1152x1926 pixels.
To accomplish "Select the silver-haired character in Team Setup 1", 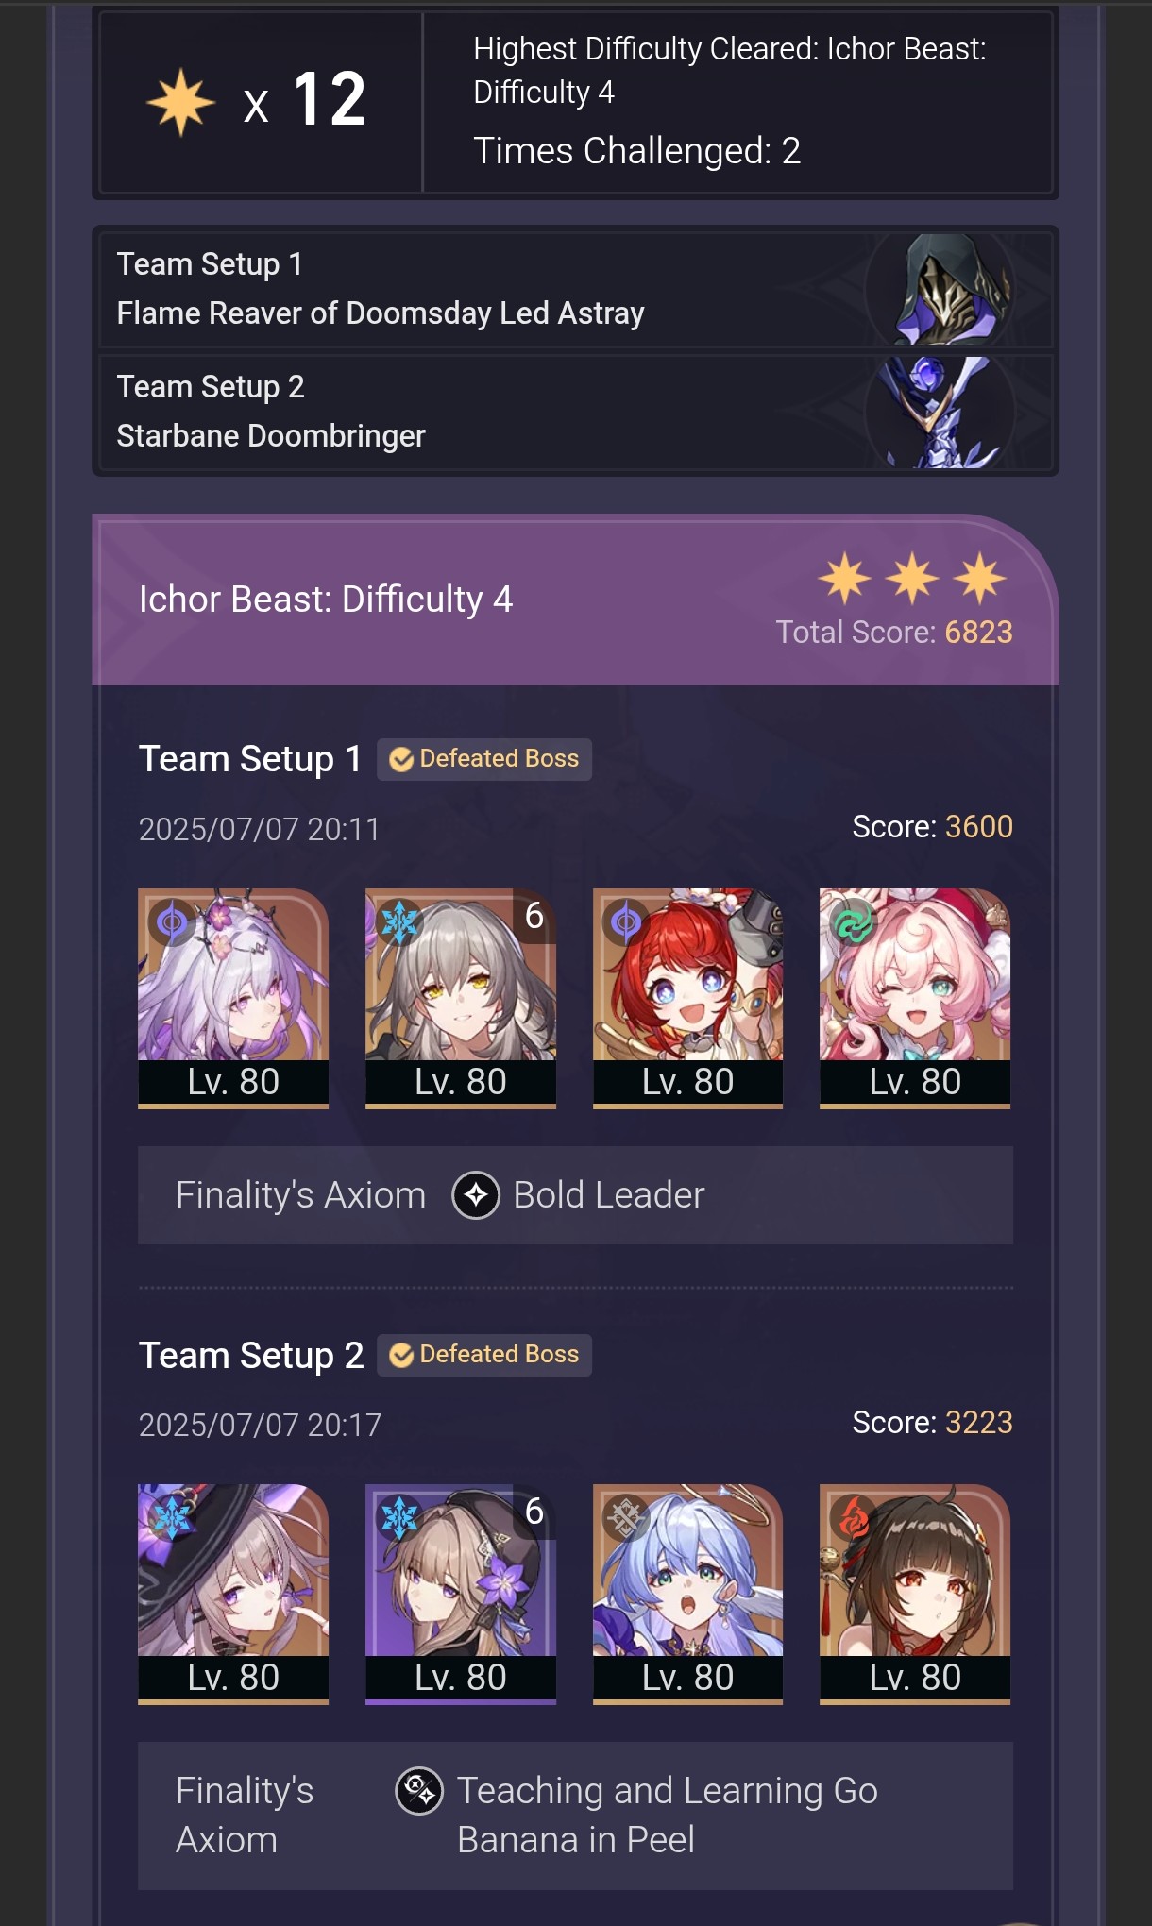I will tap(233, 998).
